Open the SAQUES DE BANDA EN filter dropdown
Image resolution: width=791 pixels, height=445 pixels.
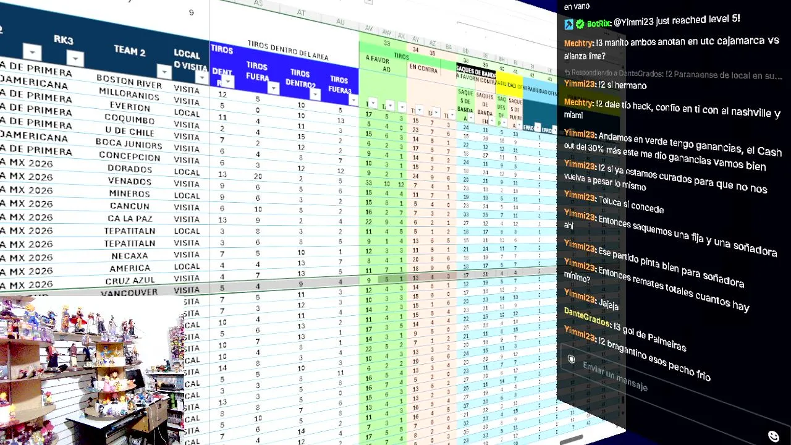pos(492,120)
